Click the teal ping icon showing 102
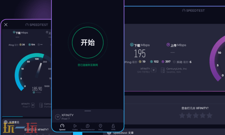This screenshot has height=135, width=225. point(151,62)
